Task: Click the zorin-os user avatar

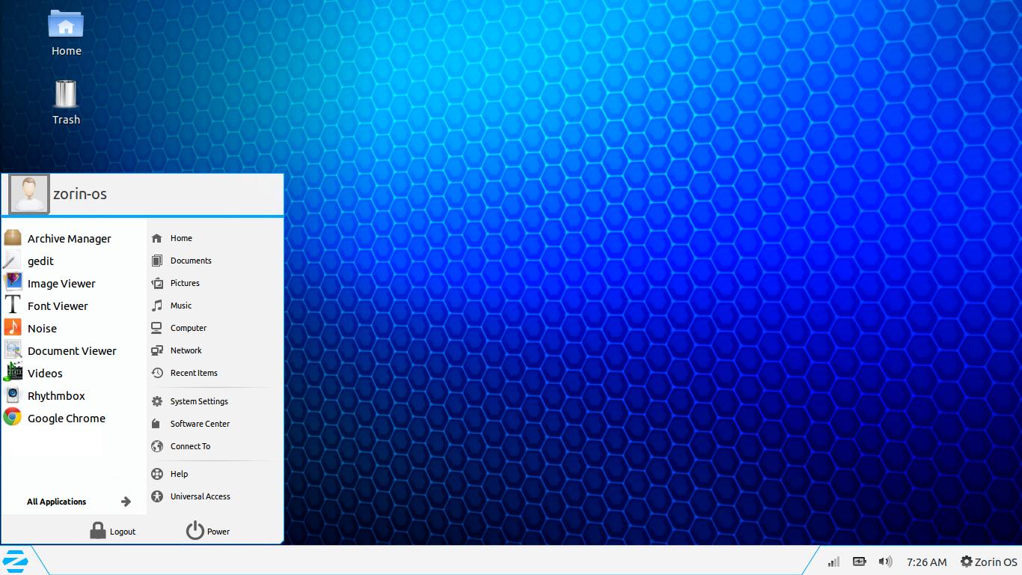Action: (x=29, y=195)
